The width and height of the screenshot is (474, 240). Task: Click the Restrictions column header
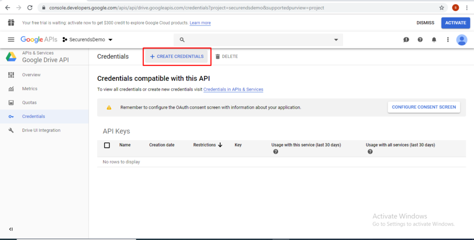(x=204, y=145)
